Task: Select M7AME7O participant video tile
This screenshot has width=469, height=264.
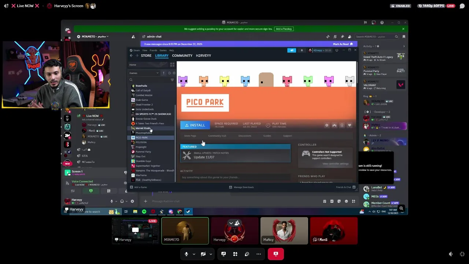Action: [x=185, y=231]
